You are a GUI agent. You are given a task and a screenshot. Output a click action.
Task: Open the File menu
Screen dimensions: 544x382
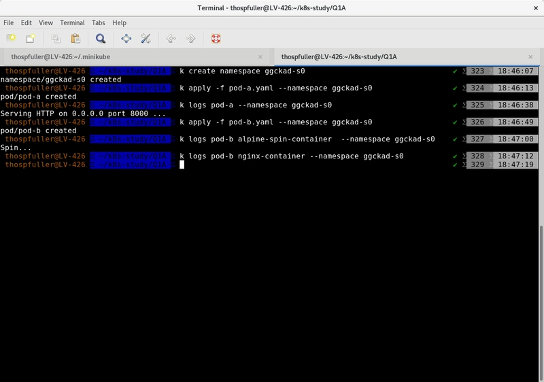point(9,22)
